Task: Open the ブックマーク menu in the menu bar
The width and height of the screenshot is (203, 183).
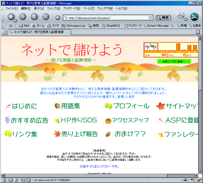Action: tap(72, 8)
